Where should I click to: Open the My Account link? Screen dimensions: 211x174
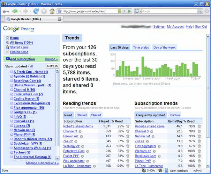[x=175, y=27]
